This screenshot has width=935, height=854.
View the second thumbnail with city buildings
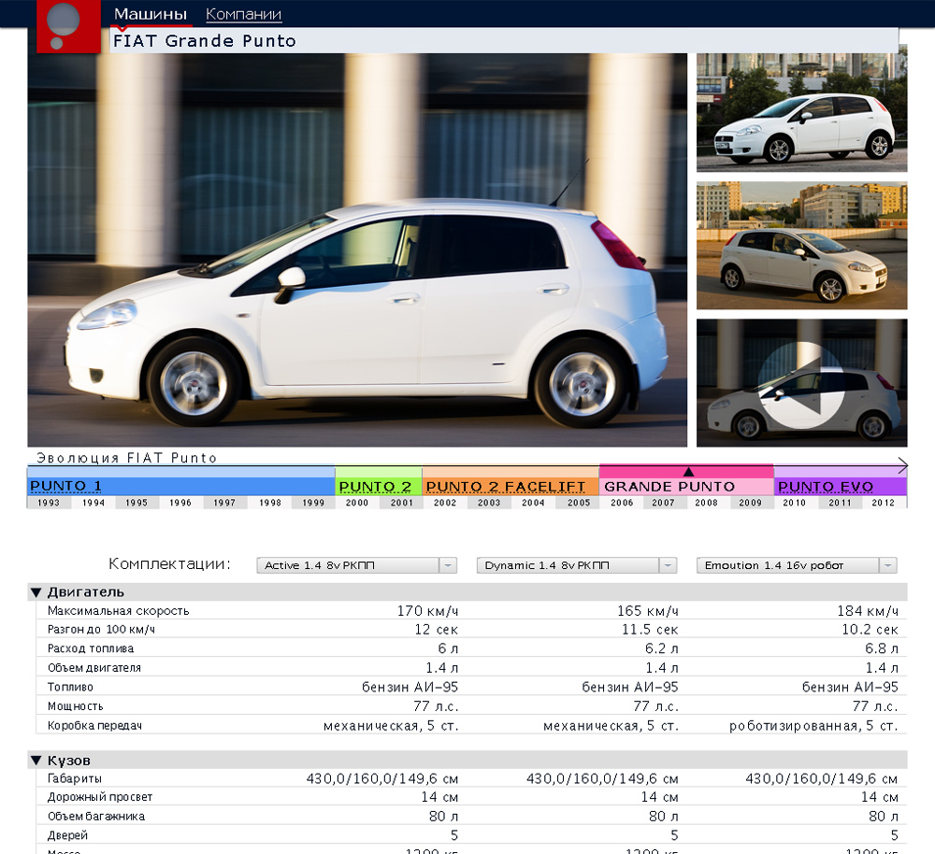tap(801, 245)
